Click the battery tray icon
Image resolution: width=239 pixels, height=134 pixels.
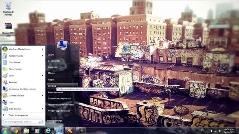211,131
